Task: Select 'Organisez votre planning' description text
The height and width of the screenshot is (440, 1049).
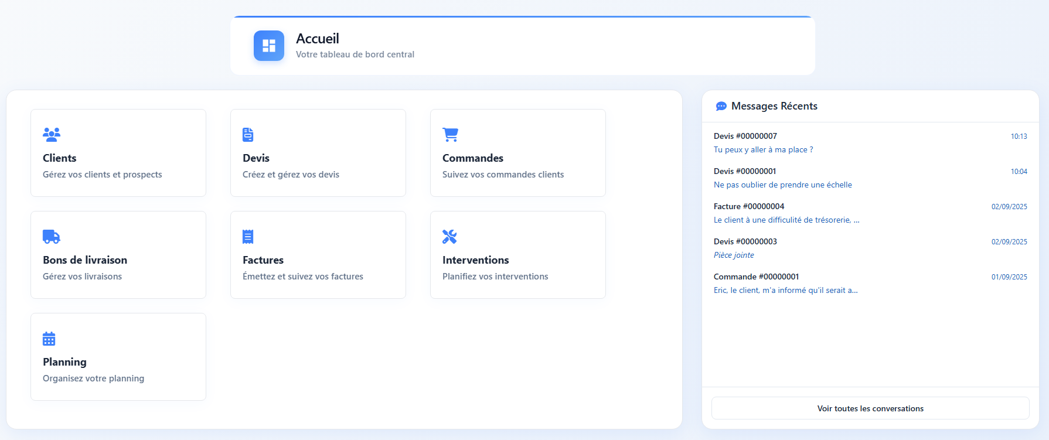Action: pyautogui.click(x=93, y=378)
